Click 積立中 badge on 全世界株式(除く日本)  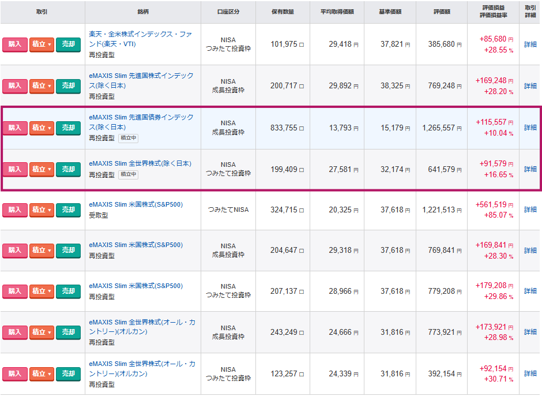(x=128, y=174)
